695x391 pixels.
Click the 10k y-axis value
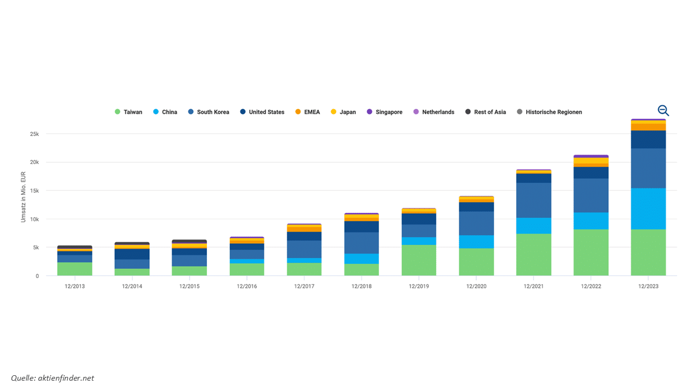tap(34, 219)
